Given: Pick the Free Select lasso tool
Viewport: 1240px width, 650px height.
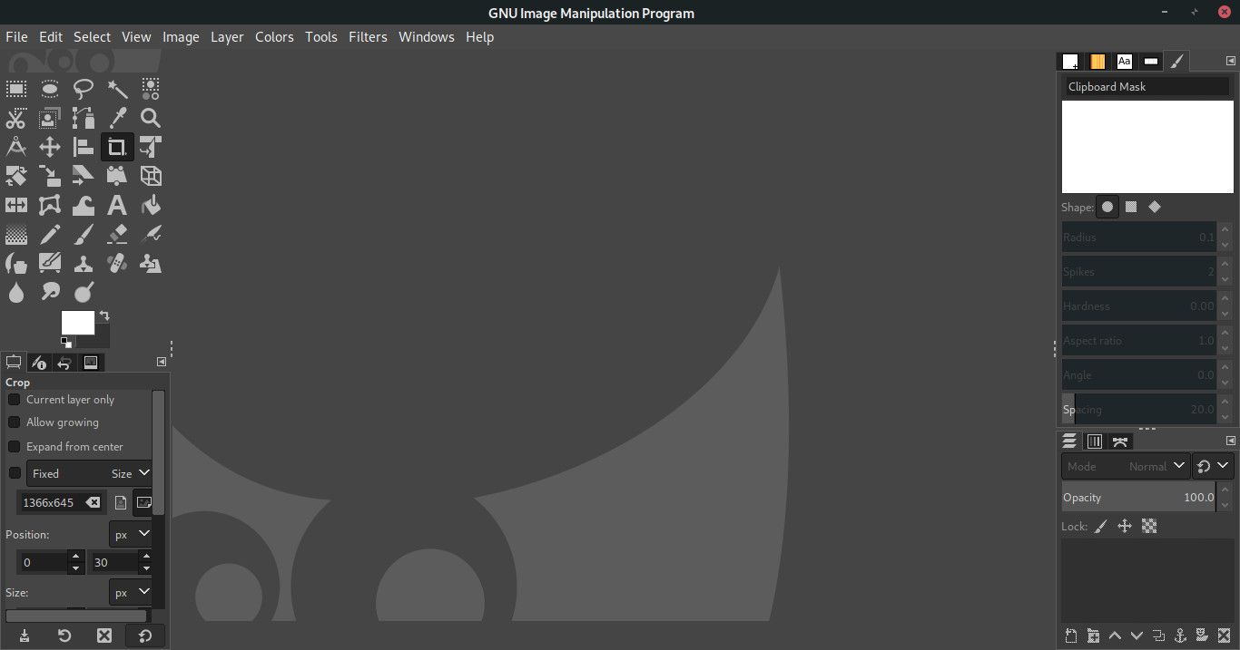Looking at the screenshot, I should [x=84, y=89].
